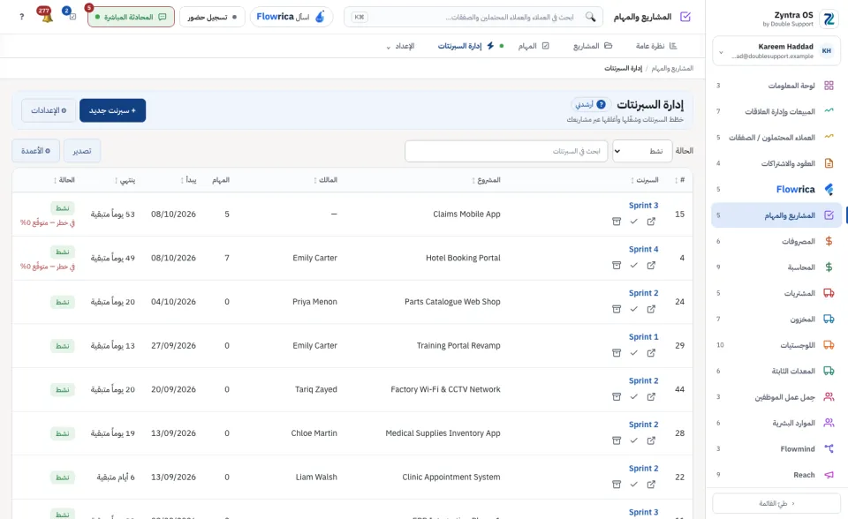Sort by the الحالة status column header

click(x=64, y=180)
